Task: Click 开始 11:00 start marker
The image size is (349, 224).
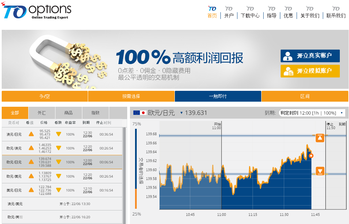Action: pyautogui.click(x=217, y=126)
